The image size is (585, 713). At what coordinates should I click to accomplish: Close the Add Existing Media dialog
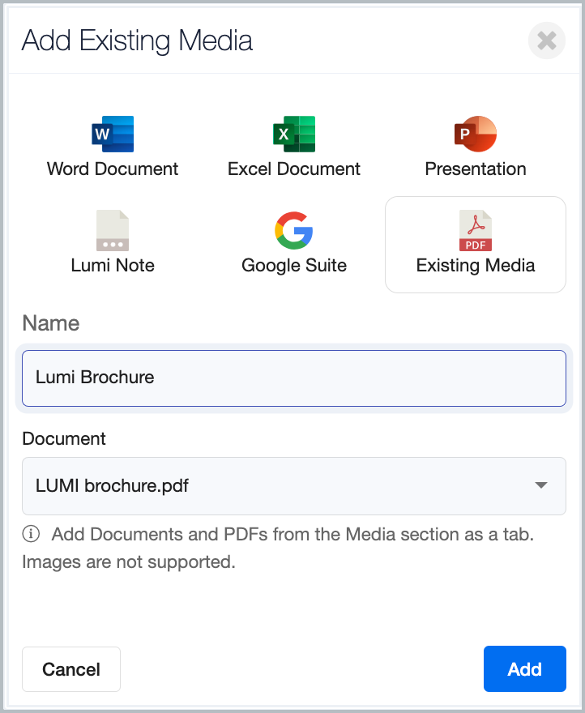[x=546, y=41]
